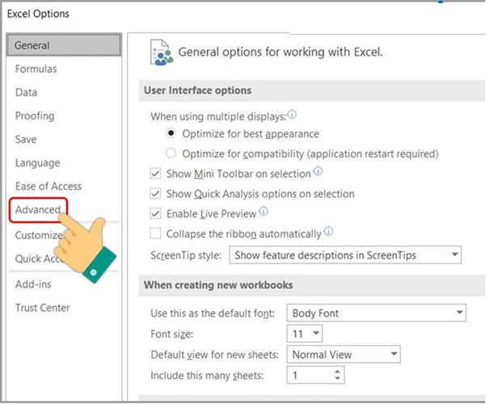
Task: Open the Advanced options category
Action: [38, 209]
